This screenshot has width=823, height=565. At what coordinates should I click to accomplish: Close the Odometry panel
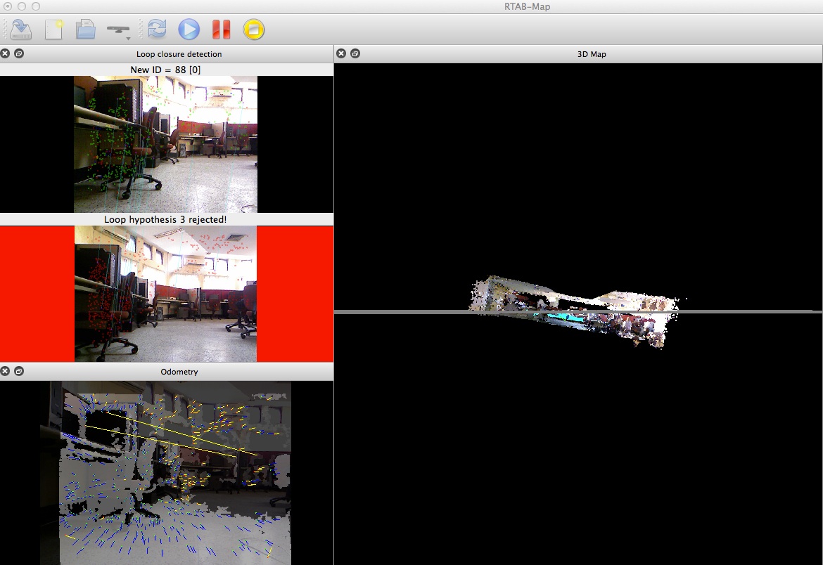click(6, 371)
